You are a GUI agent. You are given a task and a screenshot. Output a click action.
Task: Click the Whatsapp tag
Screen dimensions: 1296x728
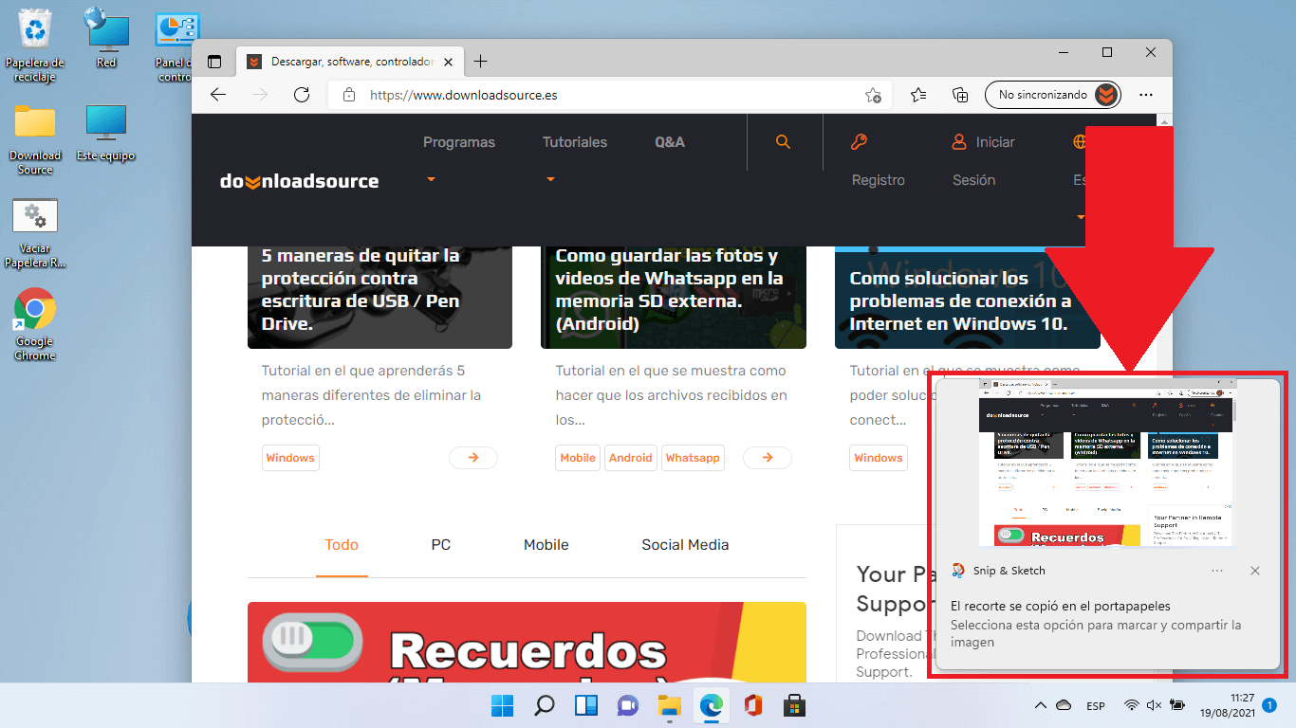(693, 458)
